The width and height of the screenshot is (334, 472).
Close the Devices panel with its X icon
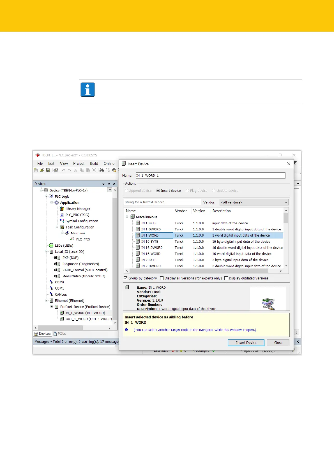[114, 184]
